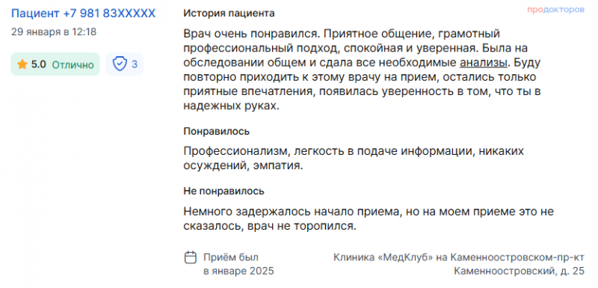Open the Клиника «МедКлуб» name text

pyautogui.click(x=383, y=257)
